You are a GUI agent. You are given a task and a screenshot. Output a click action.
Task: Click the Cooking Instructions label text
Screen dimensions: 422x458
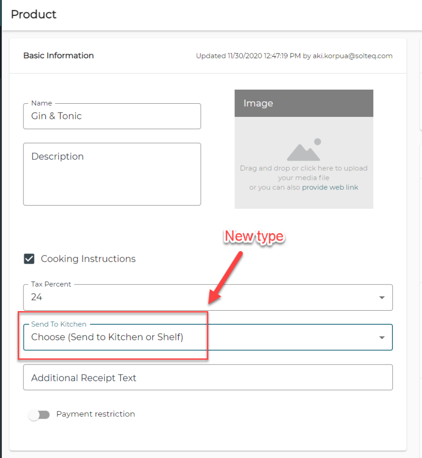(x=88, y=259)
